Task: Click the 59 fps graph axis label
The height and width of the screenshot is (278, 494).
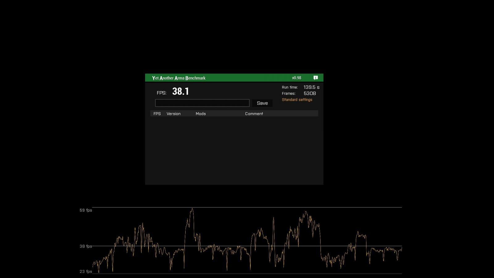Action: (86, 210)
